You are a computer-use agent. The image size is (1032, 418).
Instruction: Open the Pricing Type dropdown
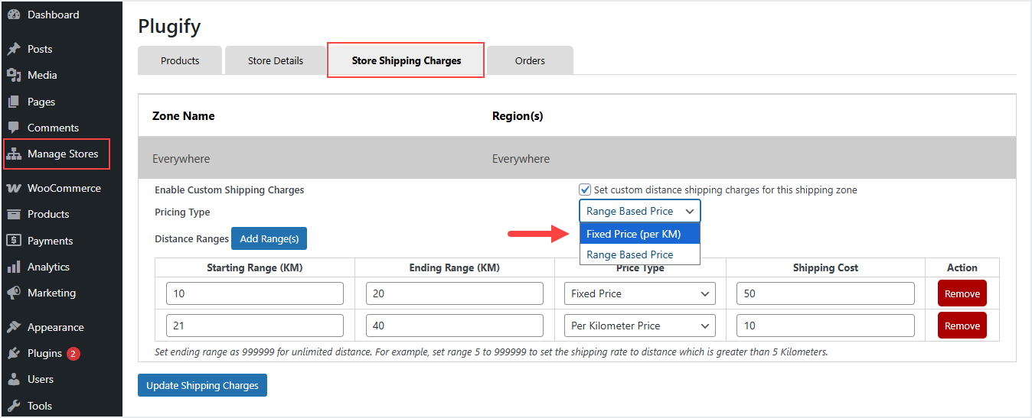[x=639, y=211]
